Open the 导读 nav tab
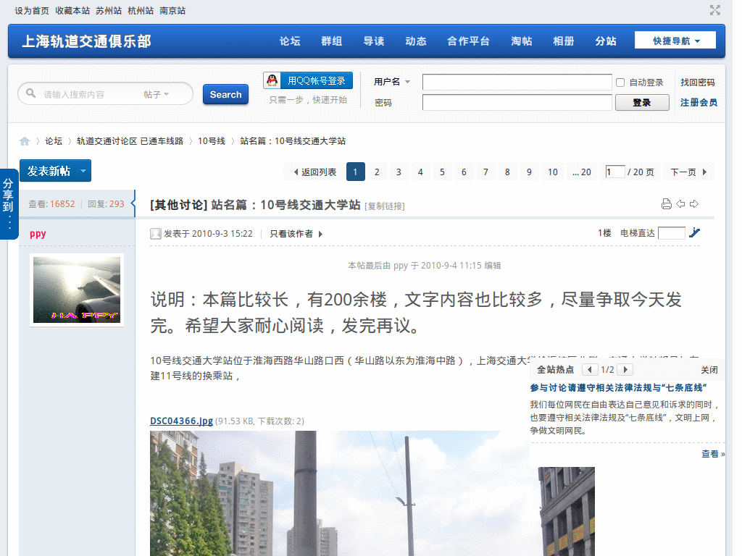 pos(373,41)
